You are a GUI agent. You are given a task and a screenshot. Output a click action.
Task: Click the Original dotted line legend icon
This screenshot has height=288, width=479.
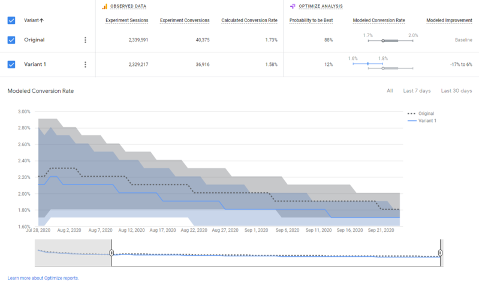(x=411, y=113)
